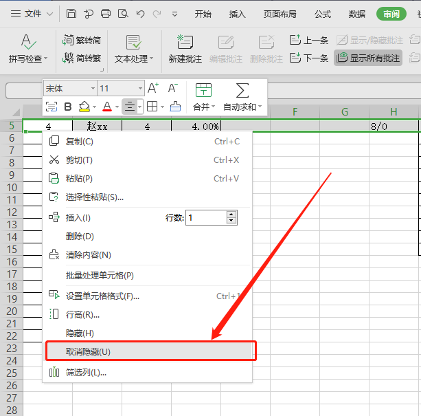Click the Save icon in the quick access toolbar
421x416 pixels.
pyautogui.click(x=71, y=14)
